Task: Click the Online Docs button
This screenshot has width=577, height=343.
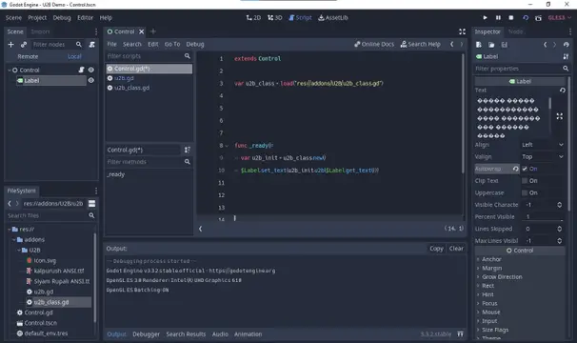Action: pos(374,44)
